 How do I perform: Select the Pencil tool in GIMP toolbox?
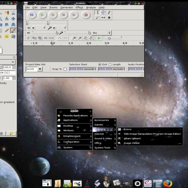click(7, 31)
